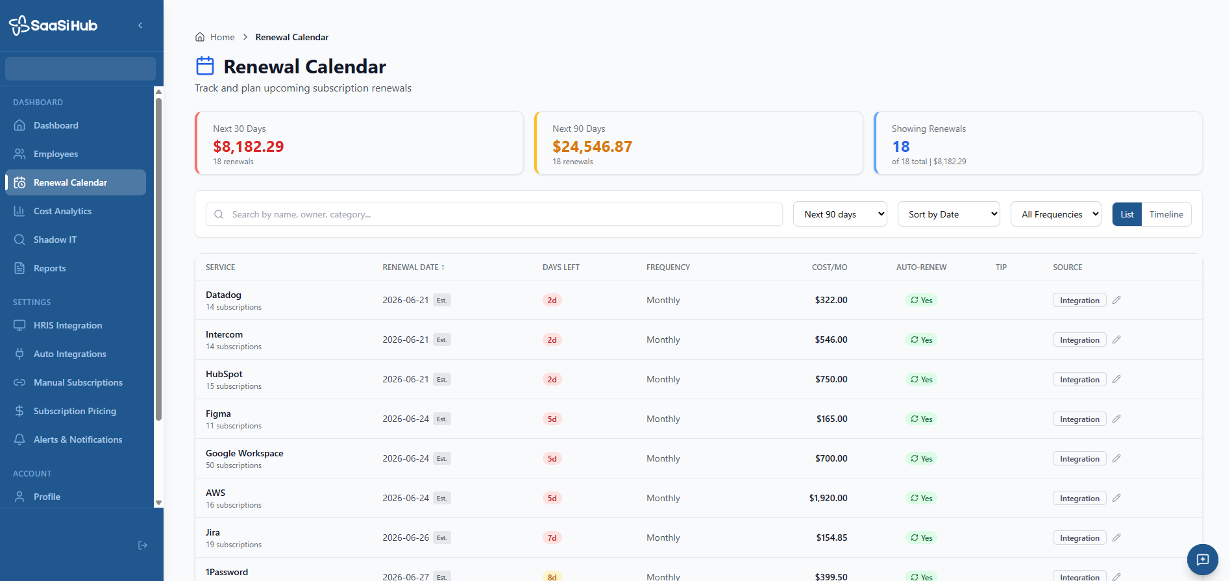Sort by the Renewal Date column header
The image size is (1230, 581).
(x=413, y=267)
